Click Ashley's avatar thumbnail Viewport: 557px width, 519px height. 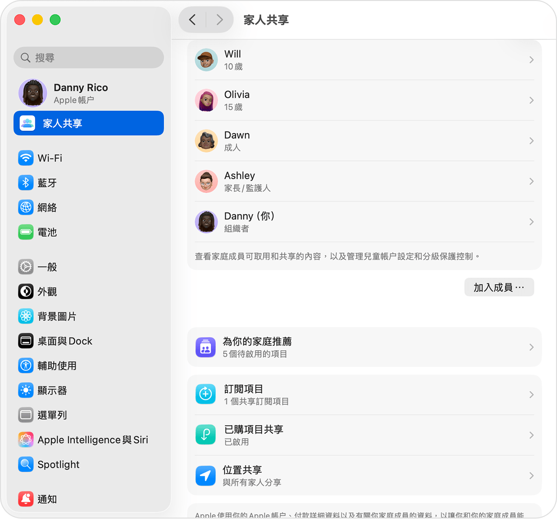(x=206, y=181)
